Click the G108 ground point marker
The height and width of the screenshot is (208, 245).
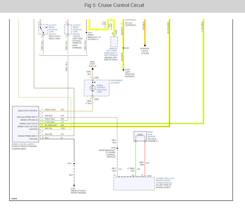[123, 69]
